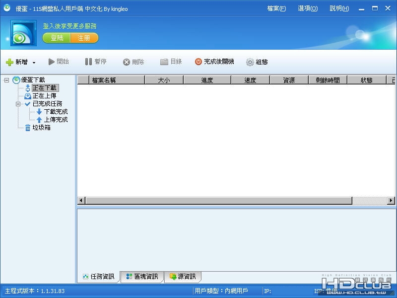Click the horizontal scrollbar thumb
397x298 pixels.
(219, 201)
